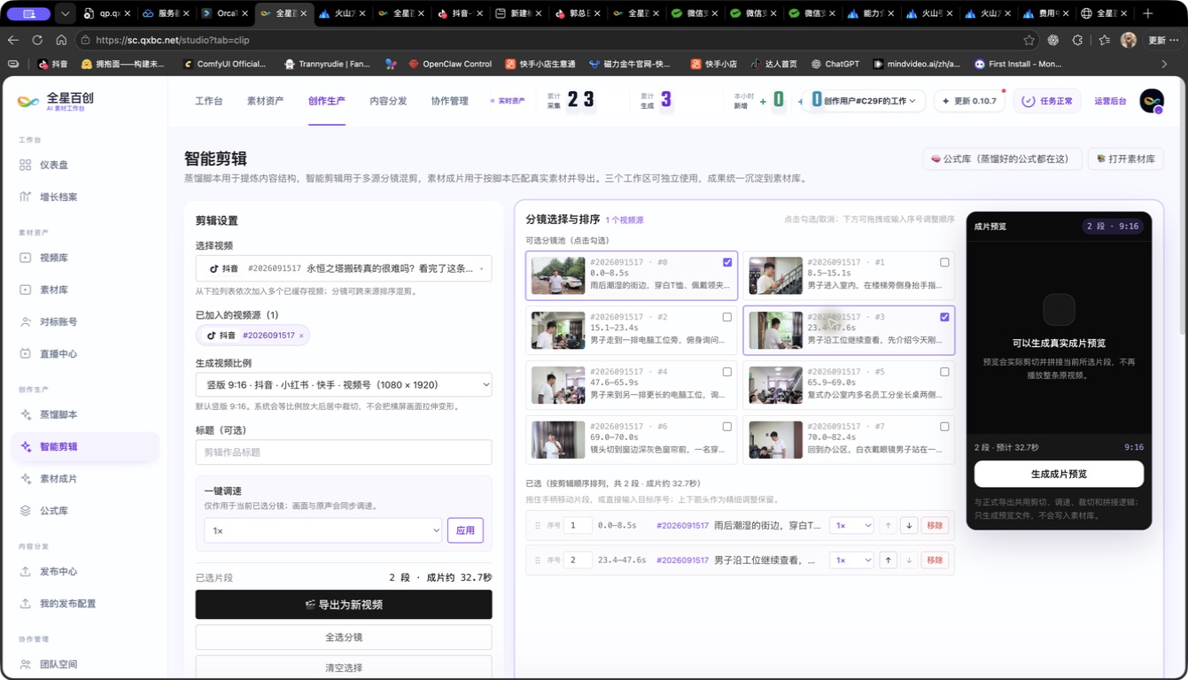Remove video source tag #2026091517
This screenshot has width=1188, height=680.
pyautogui.click(x=301, y=336)
